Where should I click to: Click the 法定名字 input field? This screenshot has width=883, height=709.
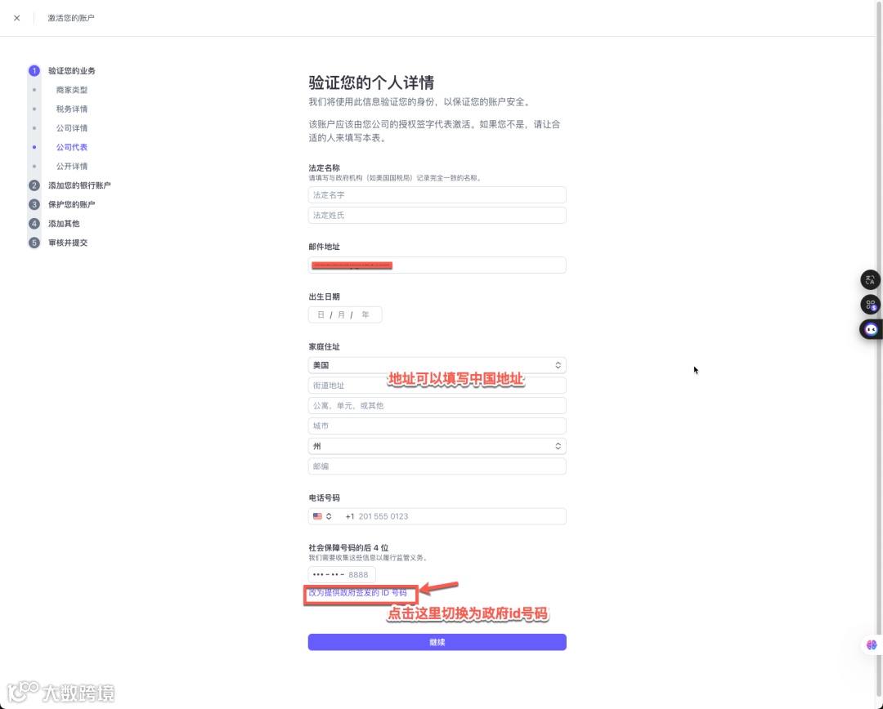(x=437, y=194)
